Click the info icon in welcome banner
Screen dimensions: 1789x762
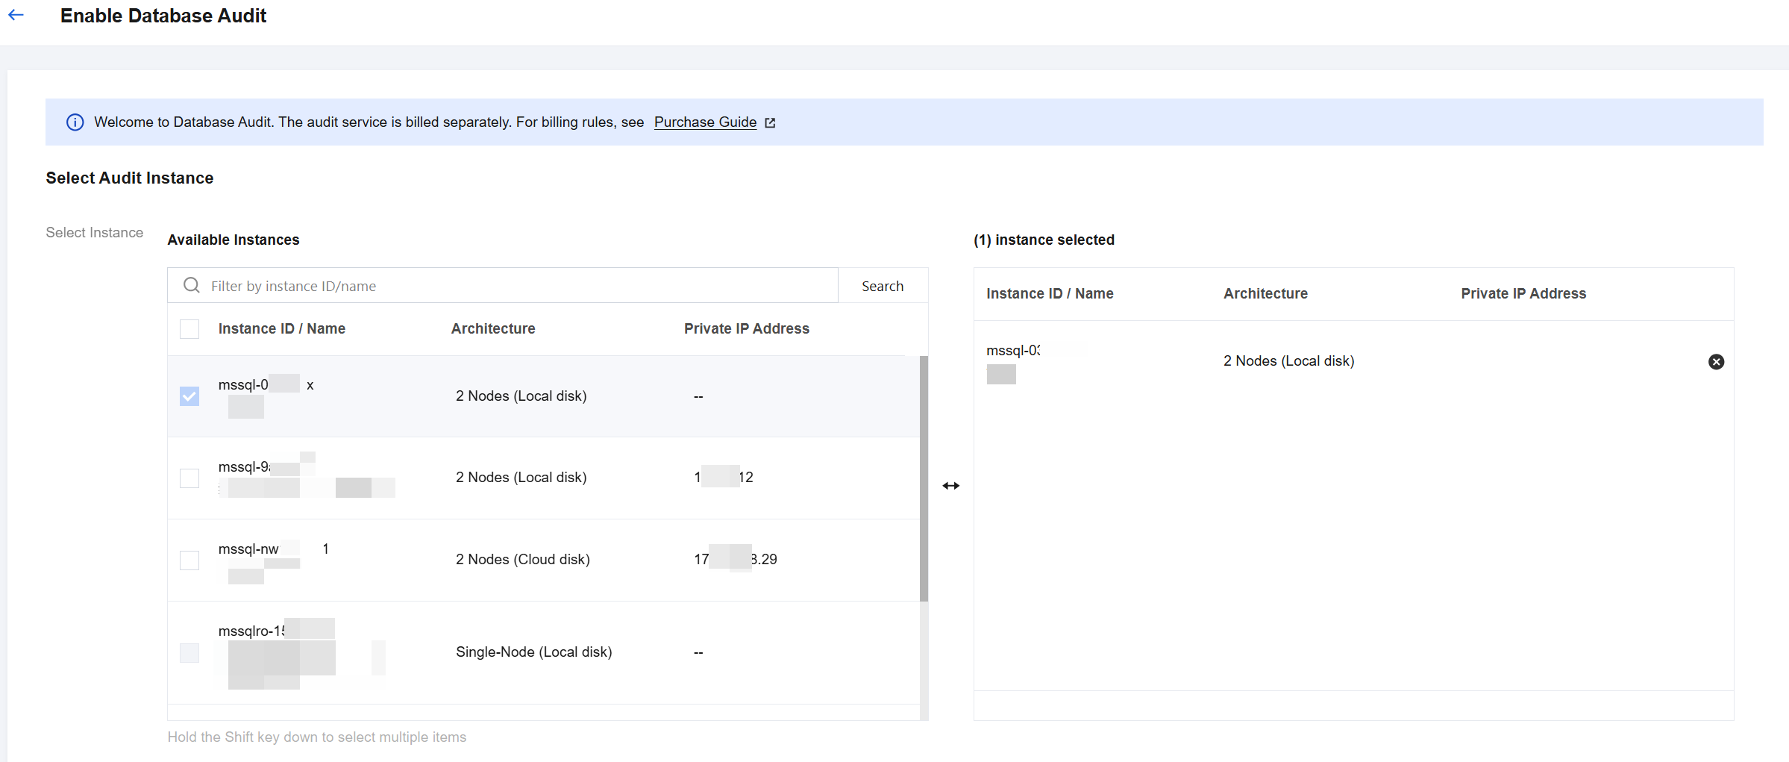pyautogui.click(x=75, y=122)
